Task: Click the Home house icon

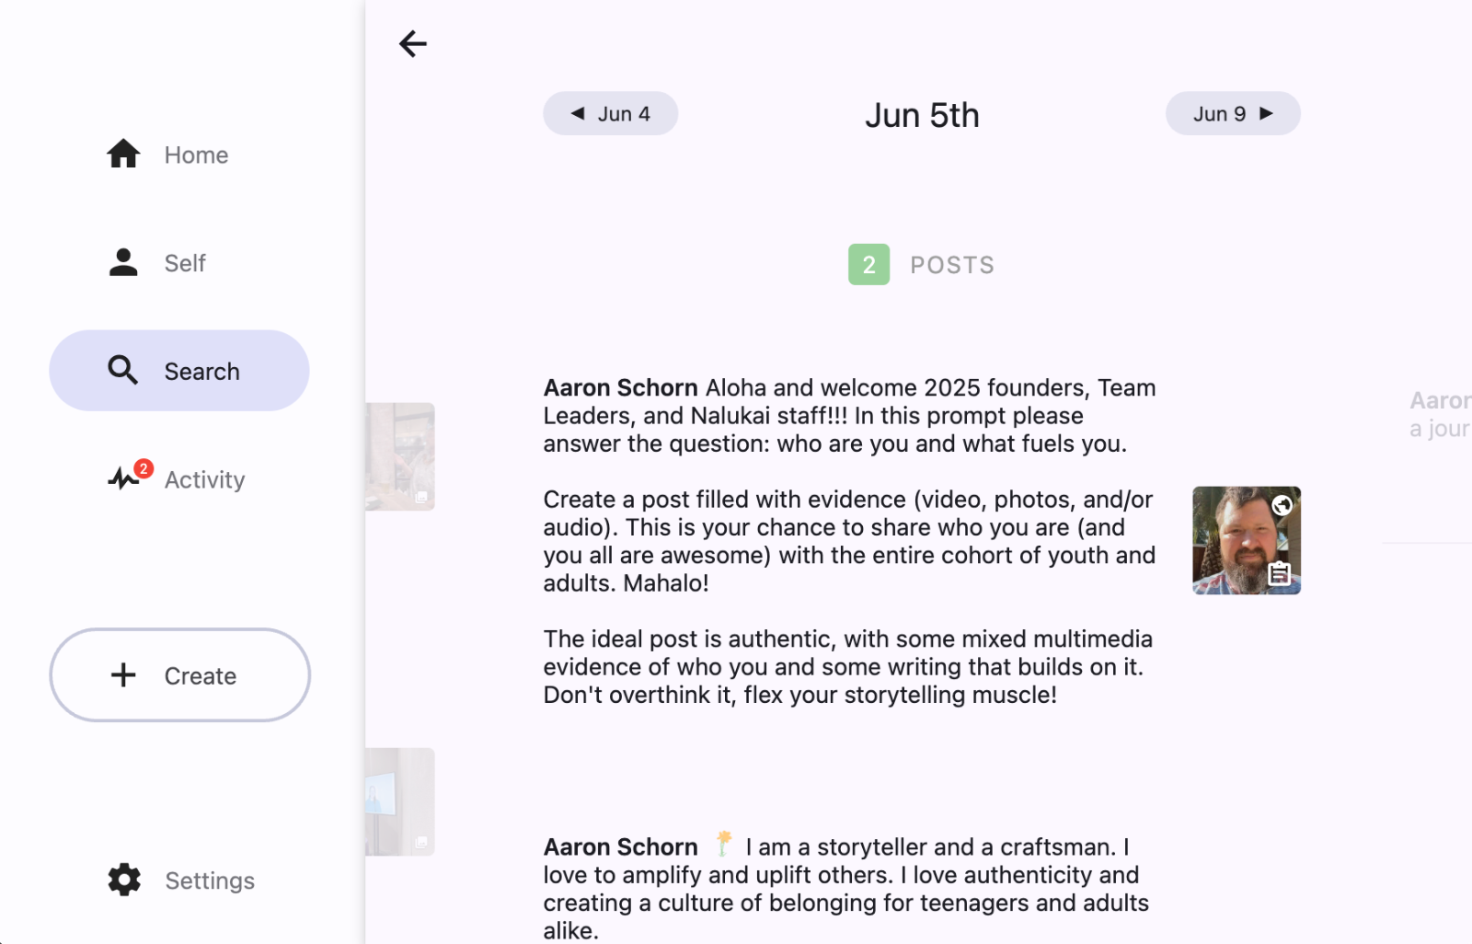Action: point(123,154)
